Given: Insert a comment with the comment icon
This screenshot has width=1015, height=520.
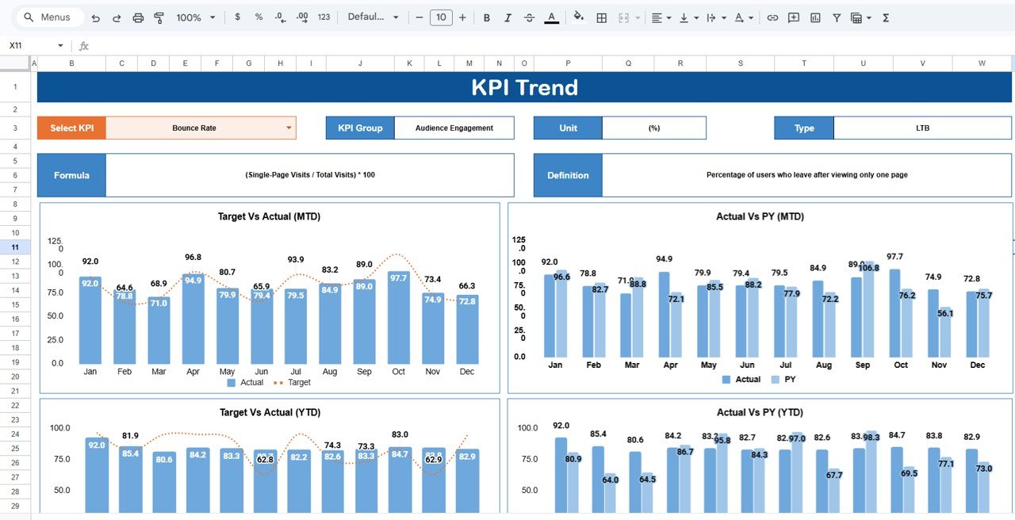Looking at the screenshot, I should pyautogui.click(x=793, y=17).
